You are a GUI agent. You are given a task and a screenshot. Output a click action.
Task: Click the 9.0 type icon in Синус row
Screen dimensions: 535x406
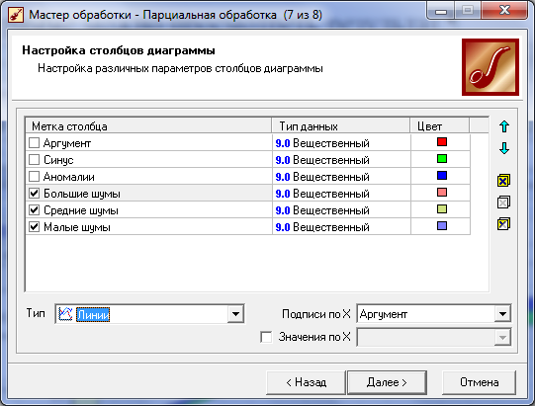pos(283,160)
